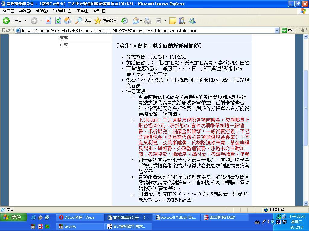Click the vertical scrollbar thumb
This screenshot has height=231, width=309.
(x=306, y=108)
